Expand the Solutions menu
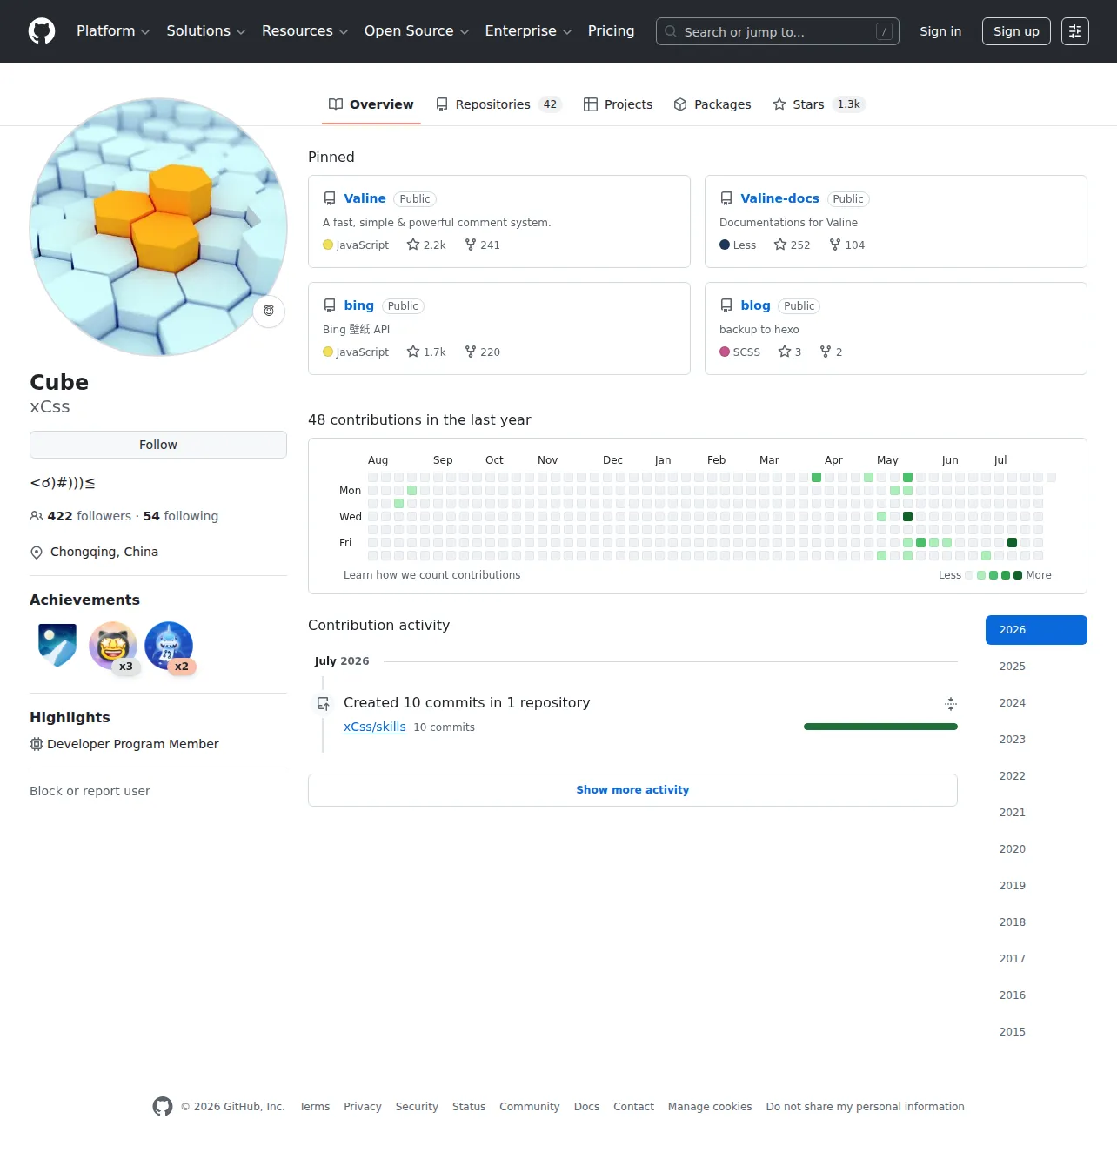 point(206,31)
